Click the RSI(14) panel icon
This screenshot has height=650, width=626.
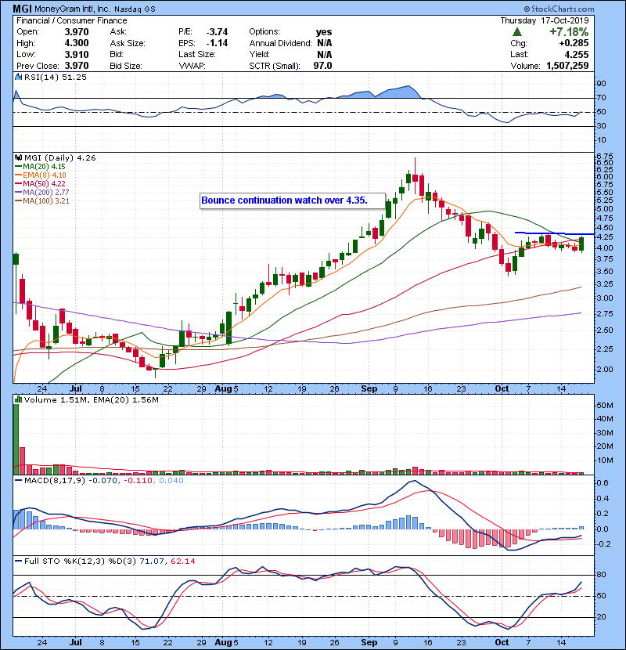(x=18, y=77)
